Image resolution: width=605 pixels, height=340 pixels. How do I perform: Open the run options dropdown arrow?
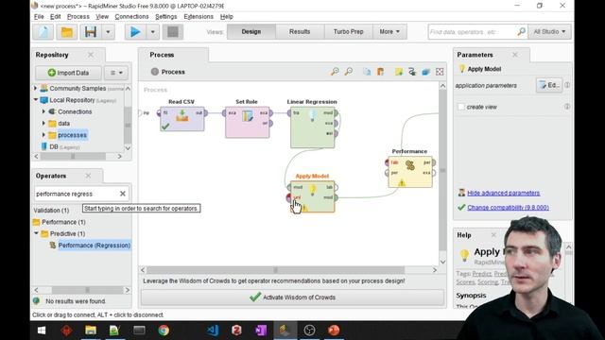click(x=153, y=32)
